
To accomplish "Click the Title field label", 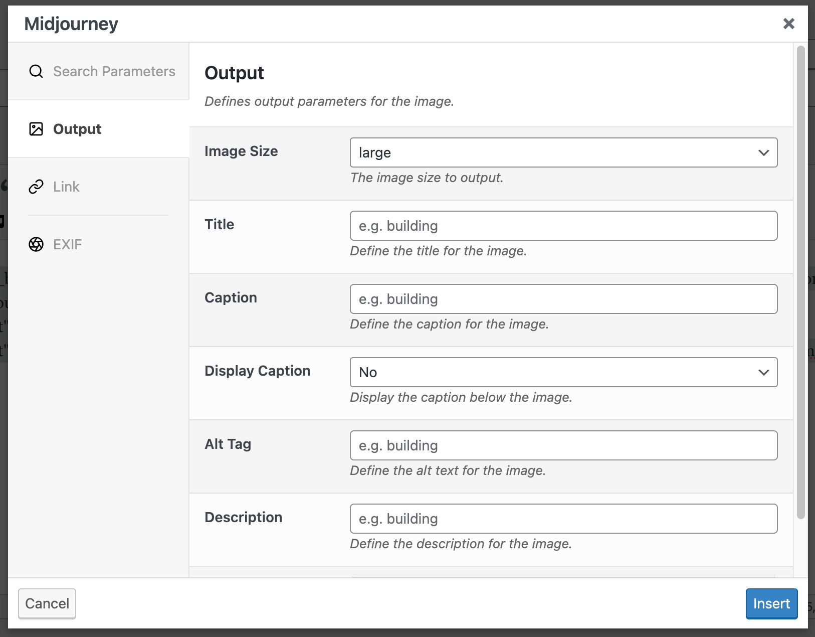I will click(220, 224).
